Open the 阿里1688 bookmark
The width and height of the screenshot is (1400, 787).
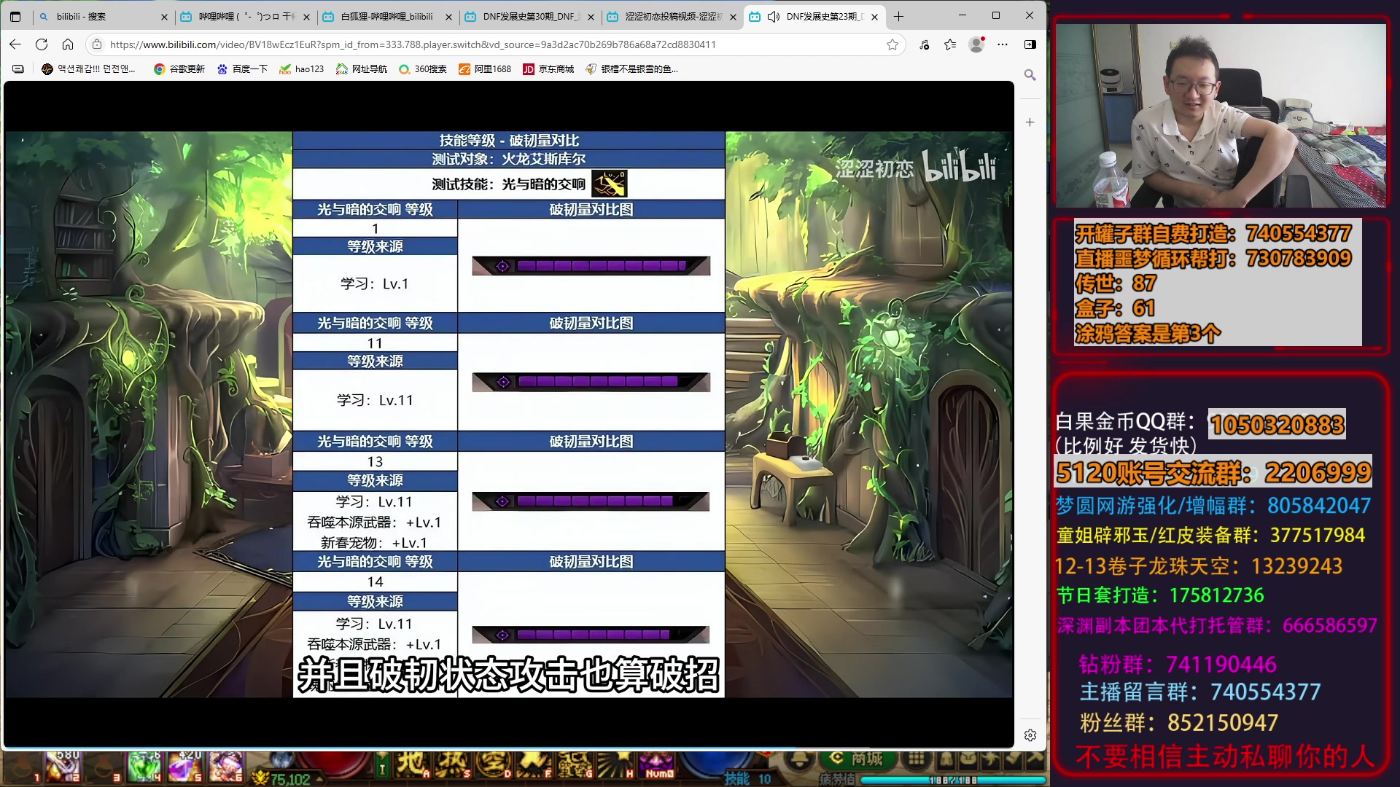485,69
